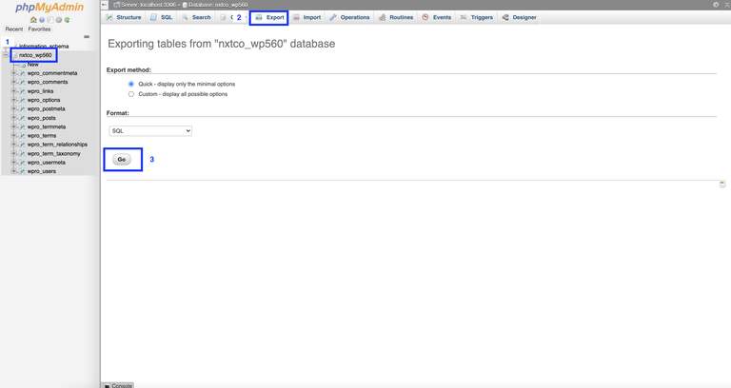Click the table icon beside wpro_posts
This screenshot has height=388, width=731.
22,118
